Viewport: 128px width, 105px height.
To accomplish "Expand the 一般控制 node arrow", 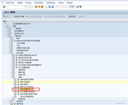I will click(8, 28).
